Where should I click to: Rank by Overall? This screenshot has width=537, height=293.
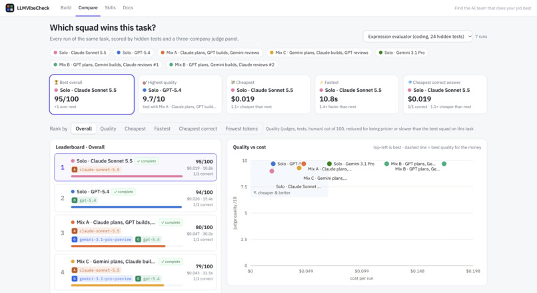[83, 129]
